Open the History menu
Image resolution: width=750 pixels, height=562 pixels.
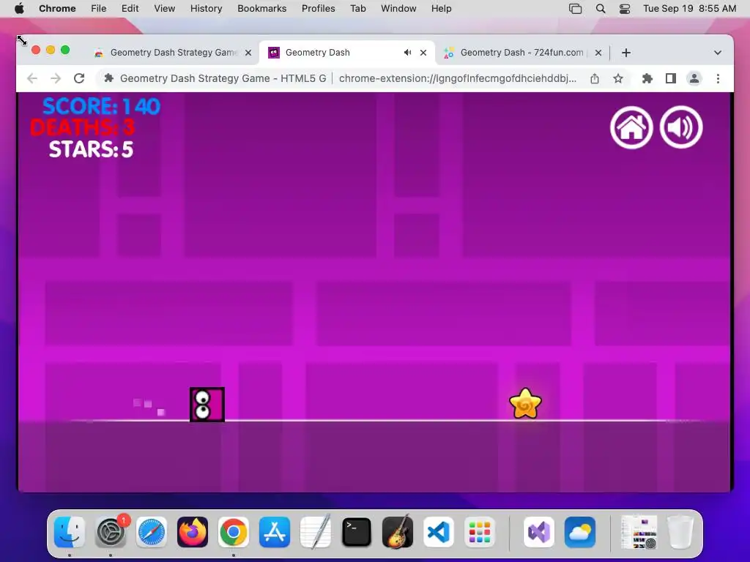click(206, 9)
